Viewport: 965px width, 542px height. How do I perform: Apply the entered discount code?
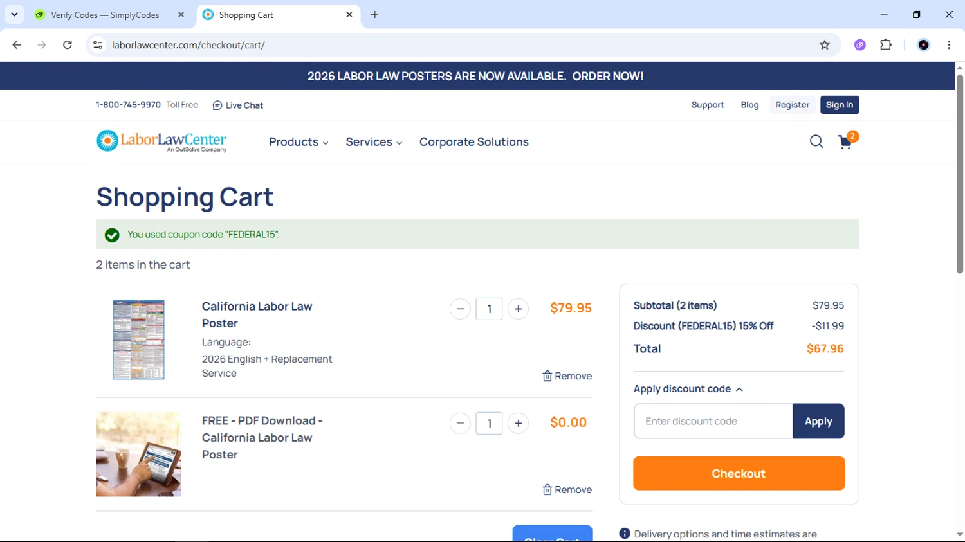(x=818, y=421)
